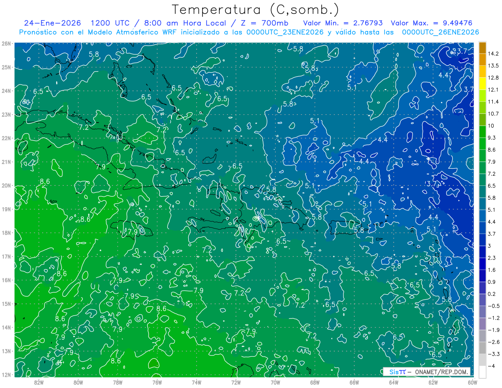Click the 2.3 color scale label
The image size is (502, 388).
[x=492, y=258]
